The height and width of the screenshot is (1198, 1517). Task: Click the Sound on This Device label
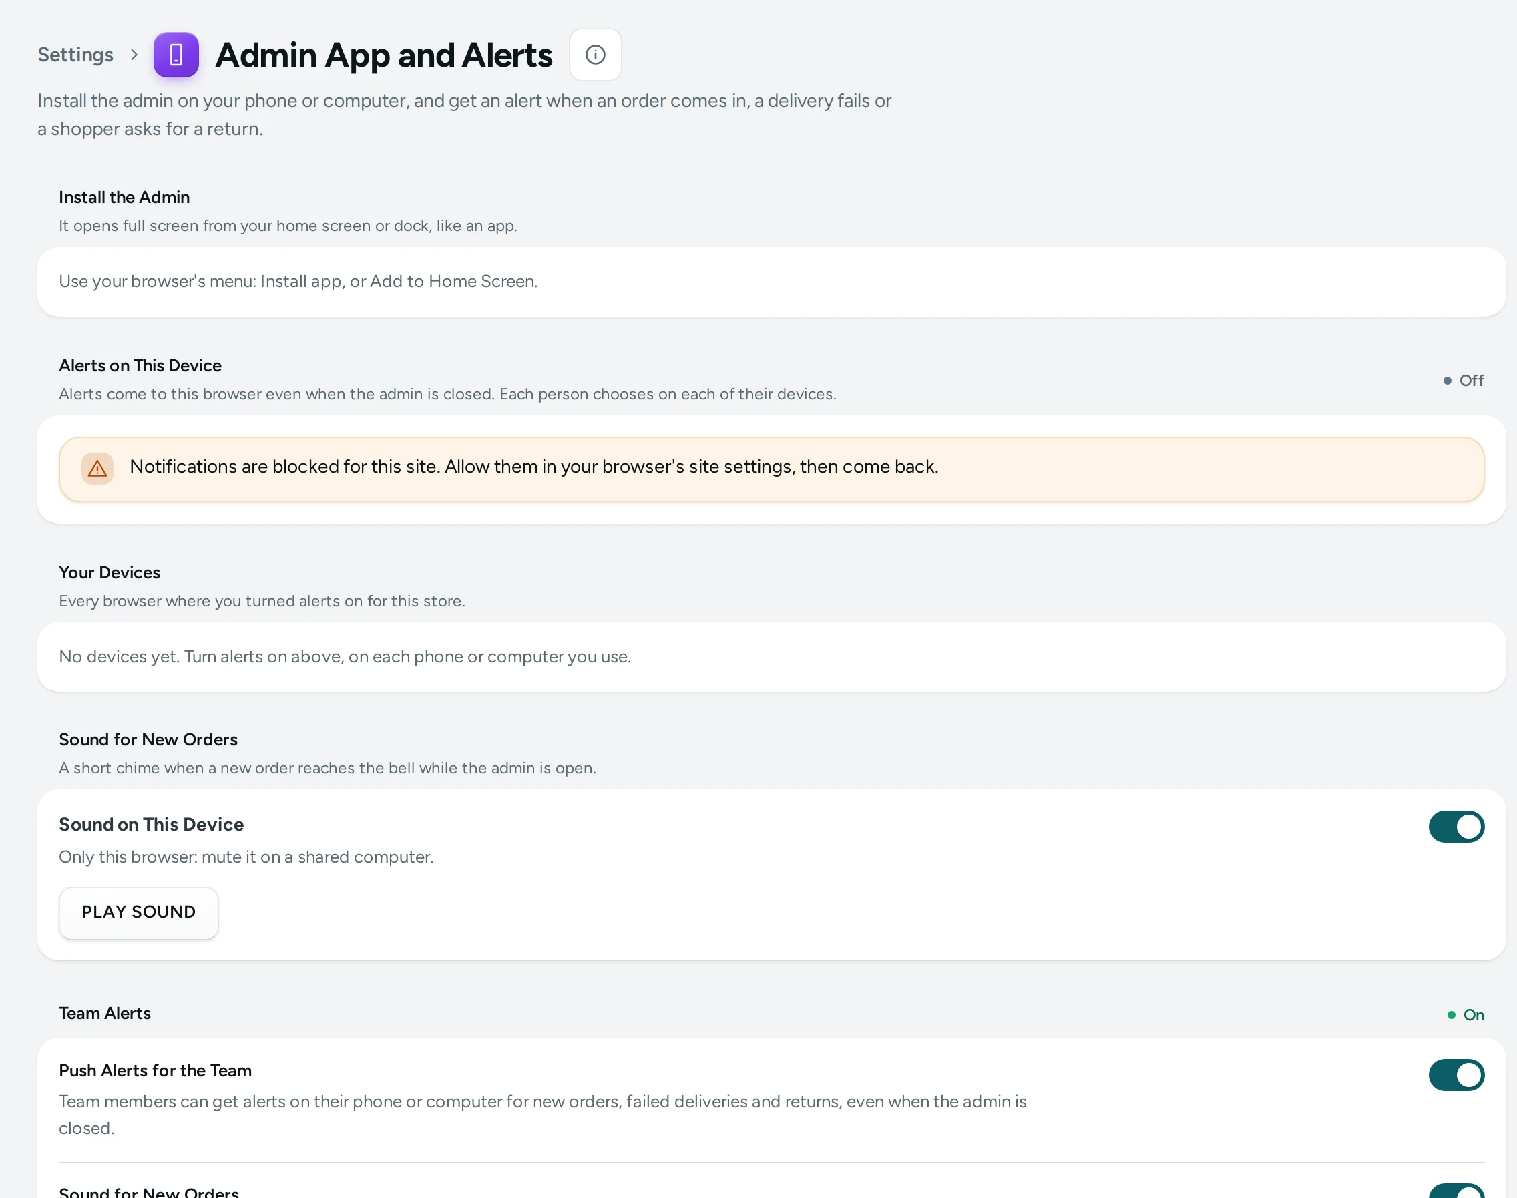pos(152,824)
